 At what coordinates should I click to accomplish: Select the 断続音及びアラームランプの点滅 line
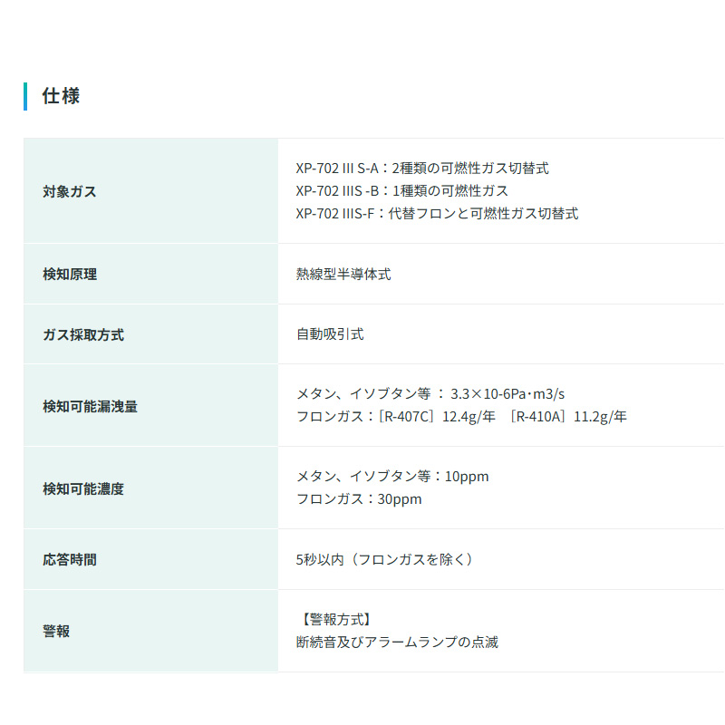397,643
